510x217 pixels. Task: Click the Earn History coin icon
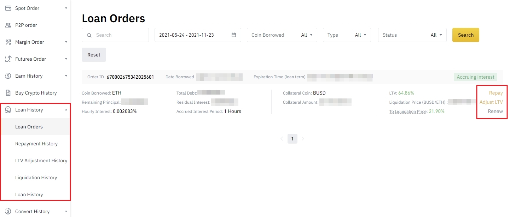(8, 76)
